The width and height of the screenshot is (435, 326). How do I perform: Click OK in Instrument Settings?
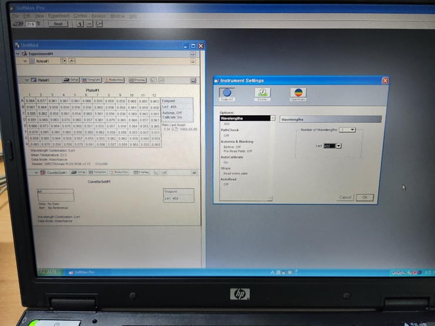click(364, 197)
